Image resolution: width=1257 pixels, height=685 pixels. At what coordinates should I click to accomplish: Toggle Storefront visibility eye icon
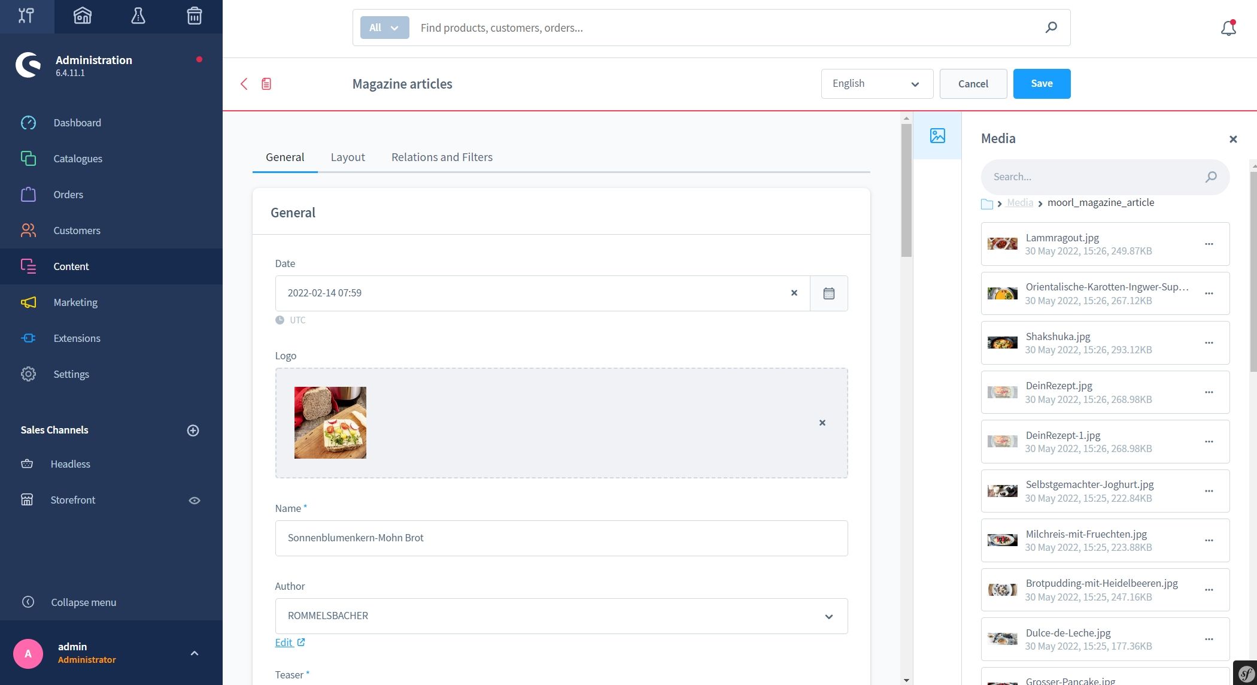pyautogui.click(x=195, y=501)
